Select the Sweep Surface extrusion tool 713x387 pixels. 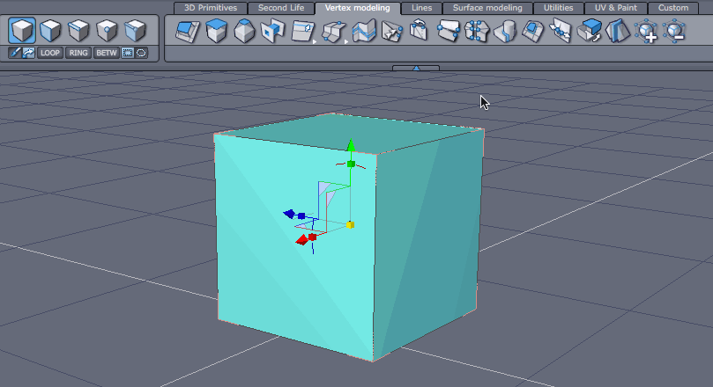(x=188, y=32)
